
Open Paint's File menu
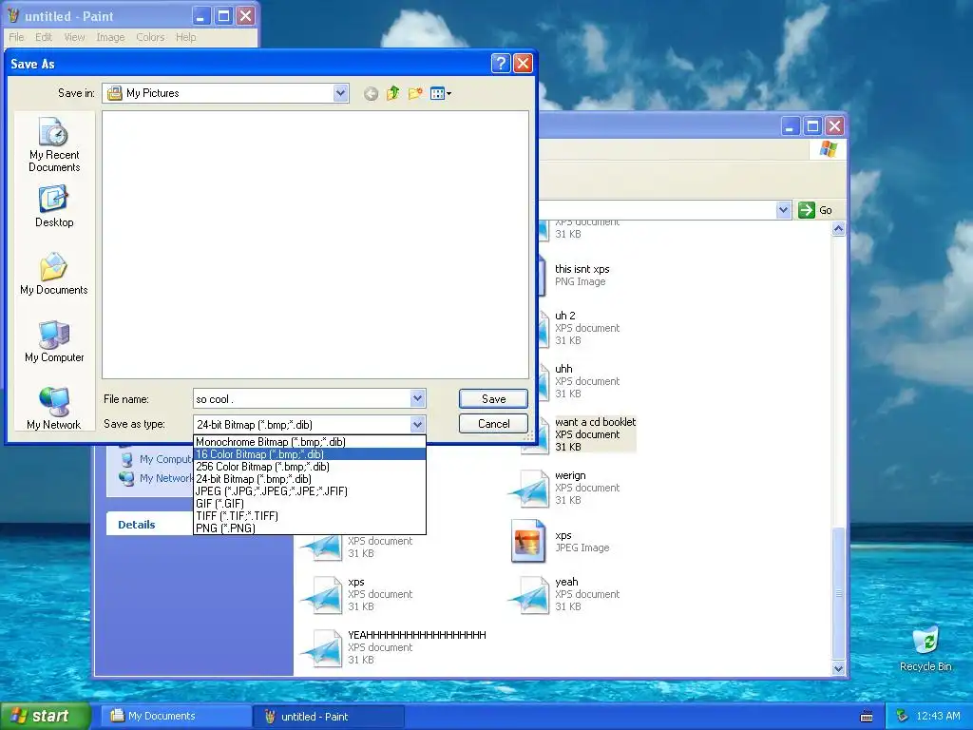[16, 37]
